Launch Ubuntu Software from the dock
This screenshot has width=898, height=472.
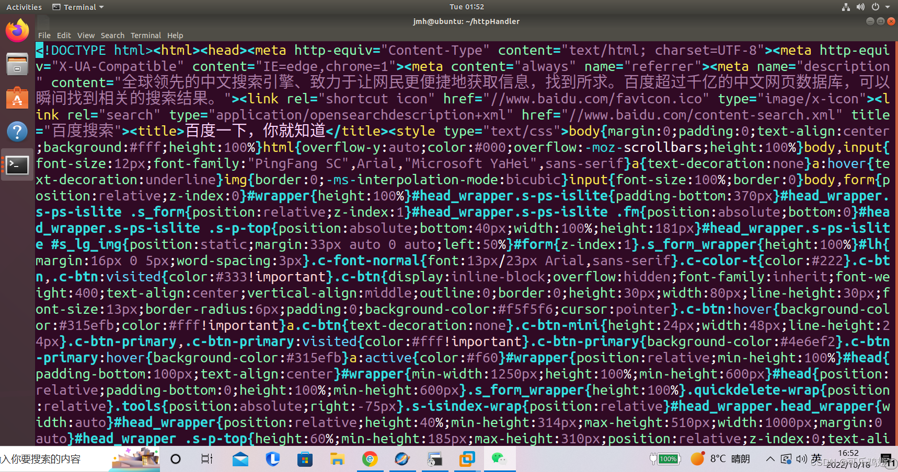tap(17, 98)
